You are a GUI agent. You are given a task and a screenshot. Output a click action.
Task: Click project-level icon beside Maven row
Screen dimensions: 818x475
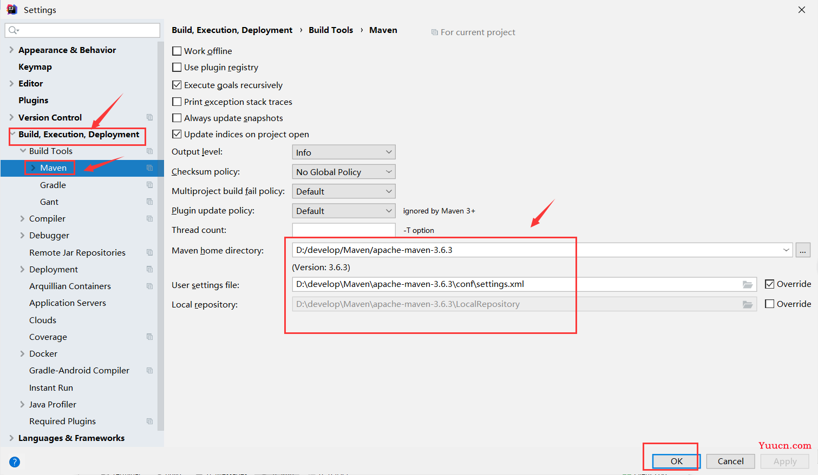(150, 168)
